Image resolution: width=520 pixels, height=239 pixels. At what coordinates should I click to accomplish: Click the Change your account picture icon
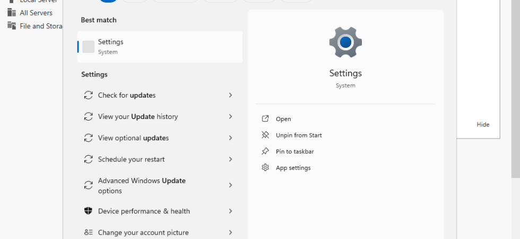88,233
